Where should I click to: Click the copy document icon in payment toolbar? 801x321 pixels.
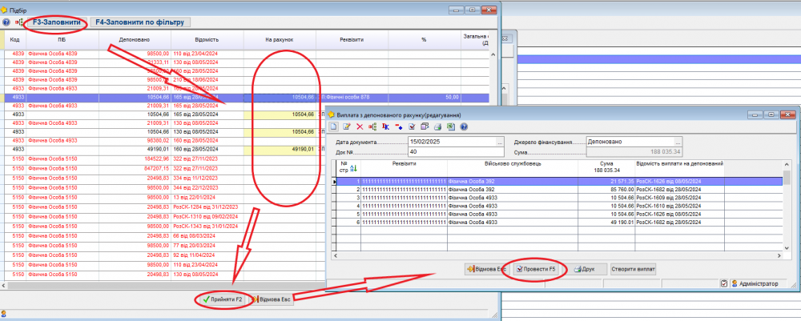point(425,126)
